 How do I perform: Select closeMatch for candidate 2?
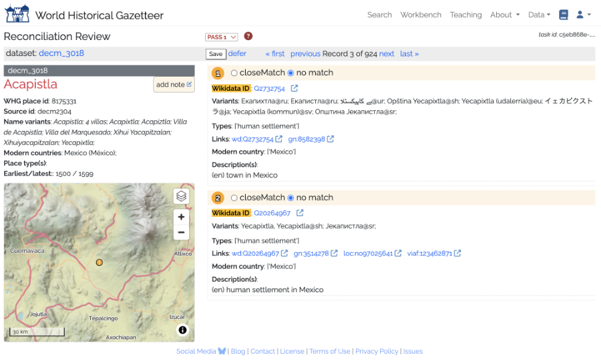pos(234,198)
